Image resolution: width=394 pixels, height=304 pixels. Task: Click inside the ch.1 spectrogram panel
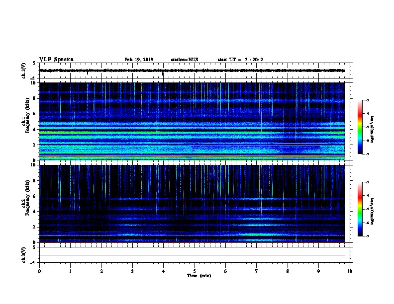pyautogui.click(x=192, y=121)
